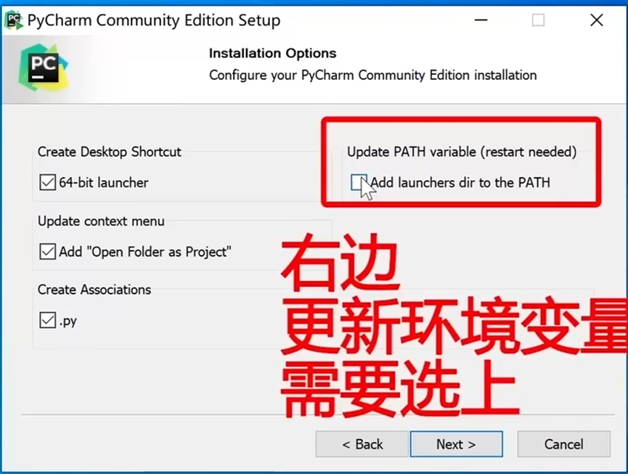Click the Create Associations group label
Viewport: 628px width, 474px height.
tap(94, 290)
